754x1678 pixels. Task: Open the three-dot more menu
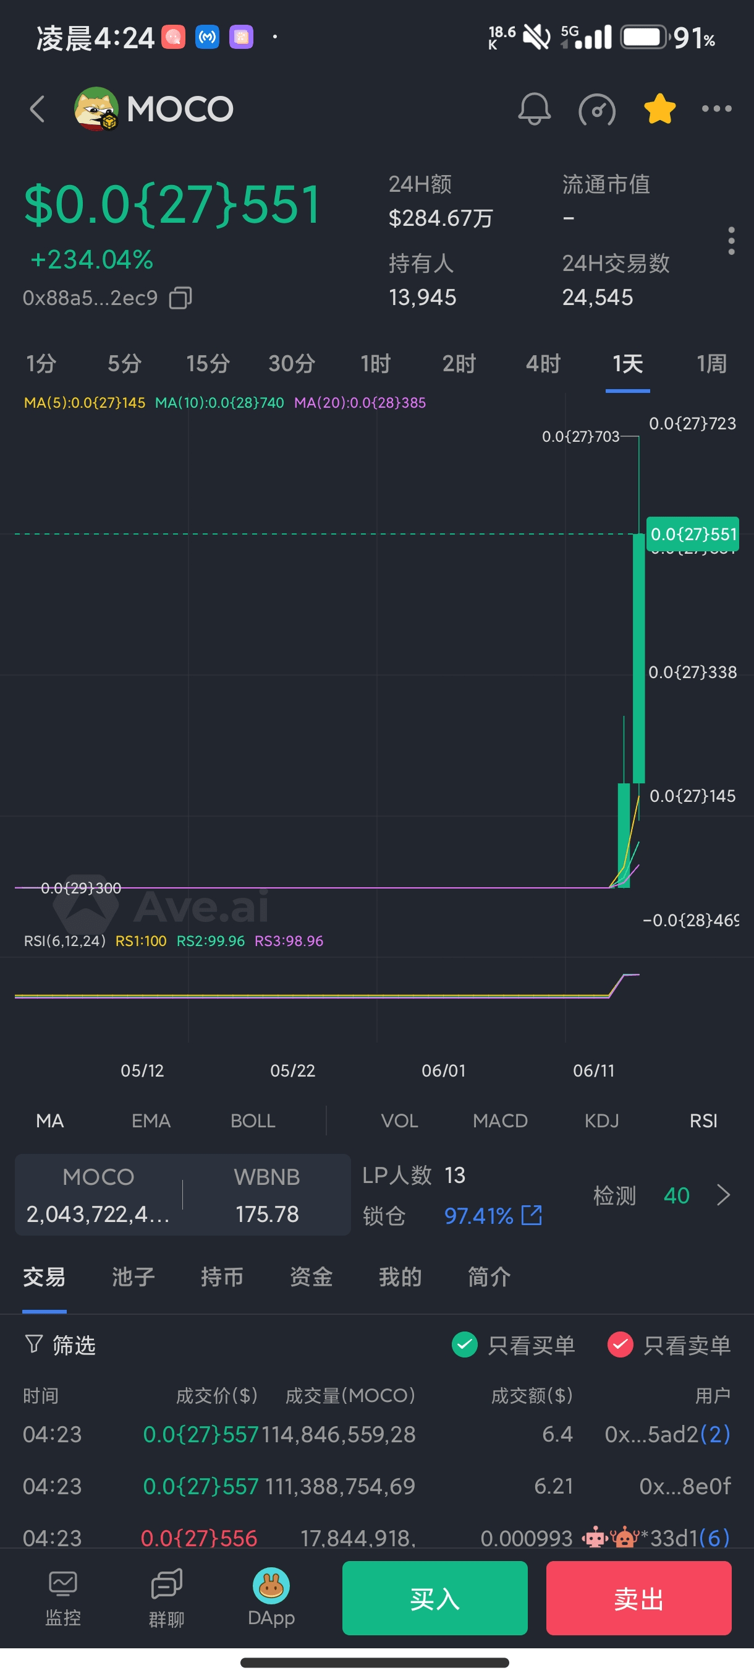pyautogui.click(x=716, y=109)
